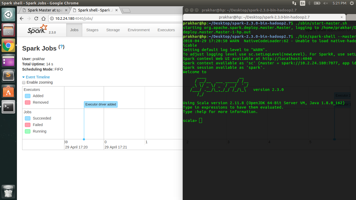This screenshot has width=356, height=200.
Task: Click '29 April 17:21' timeline label
Action: [116, 147]
